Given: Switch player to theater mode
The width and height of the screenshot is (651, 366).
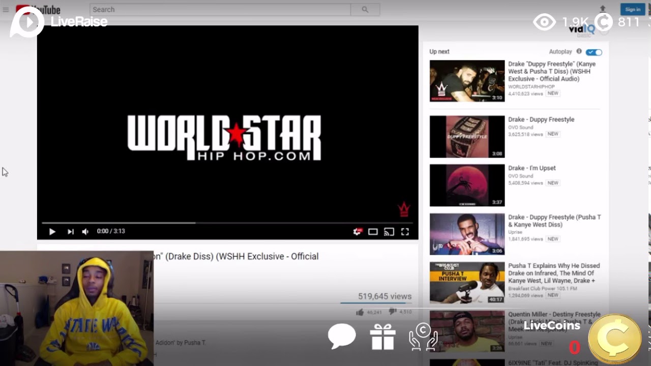Looking at the screenshot, I should [373, 232].
